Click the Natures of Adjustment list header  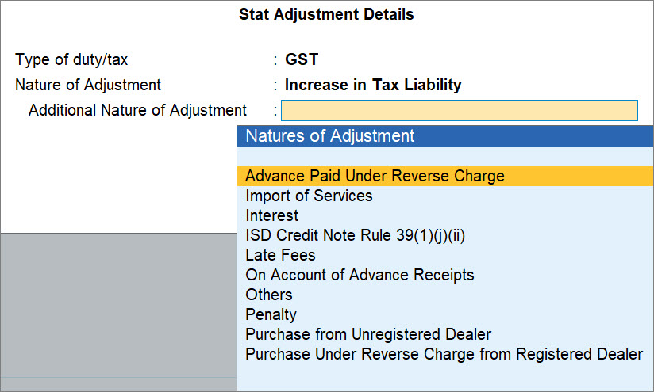[445, 136]
